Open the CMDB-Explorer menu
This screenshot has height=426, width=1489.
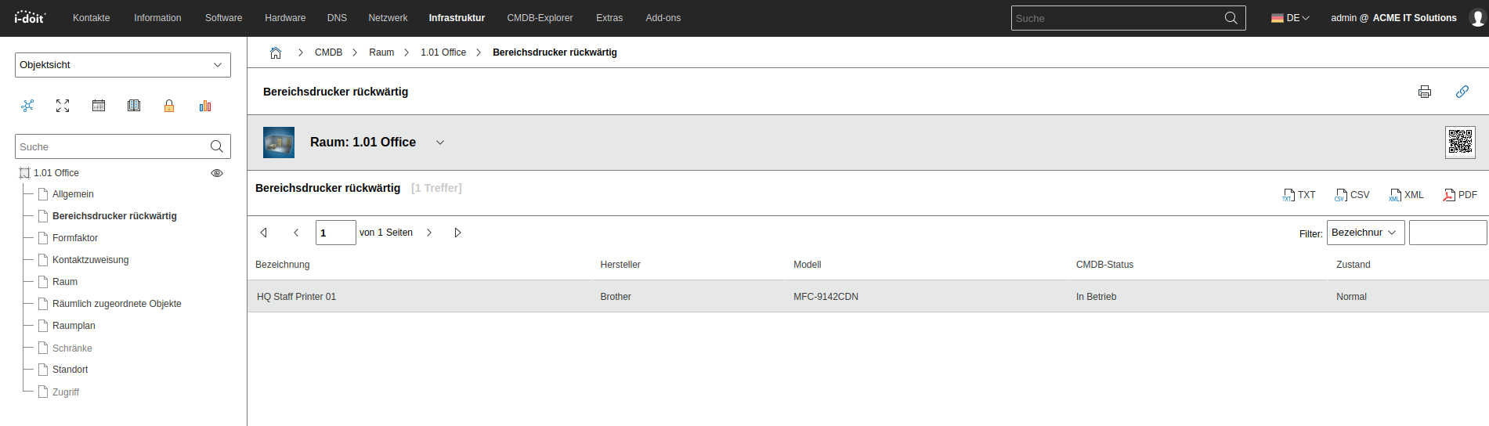pos(540,18)
